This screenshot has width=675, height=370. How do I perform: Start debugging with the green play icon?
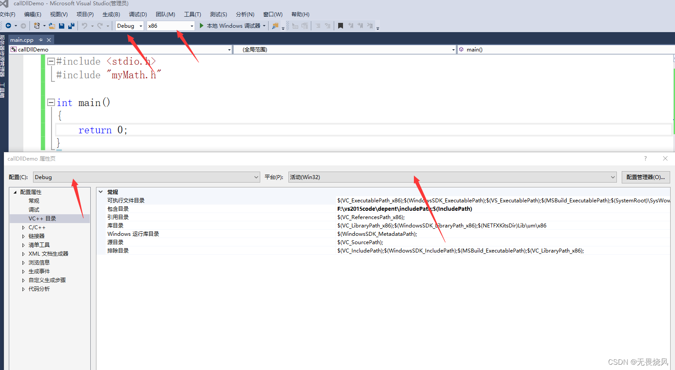pos(202,26)
